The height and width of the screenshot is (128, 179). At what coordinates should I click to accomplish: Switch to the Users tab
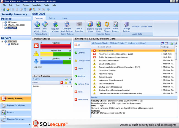pyautogui.click(x=64, y=18)
